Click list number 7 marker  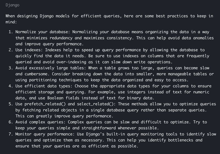click(11, 134)
